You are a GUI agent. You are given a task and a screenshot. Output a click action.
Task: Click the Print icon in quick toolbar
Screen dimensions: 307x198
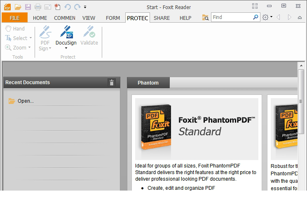38,7
